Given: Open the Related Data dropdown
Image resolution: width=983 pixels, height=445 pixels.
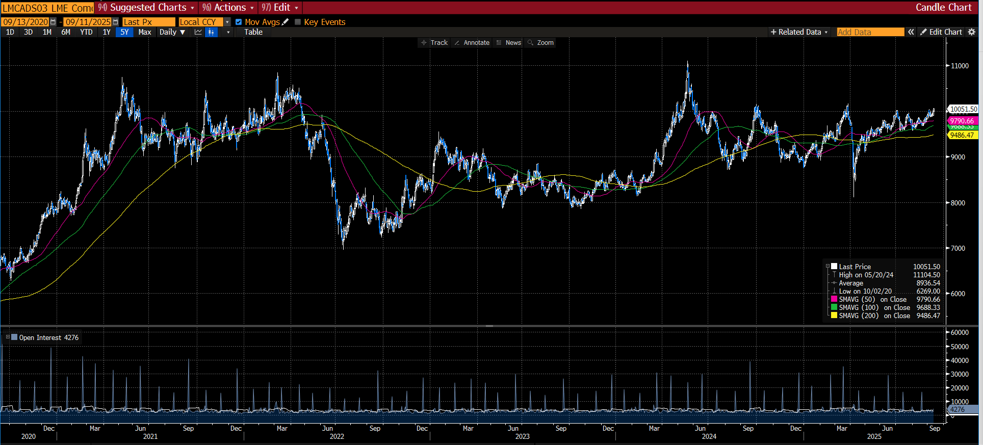Looking at the screenshot, I should click(799, 32).
